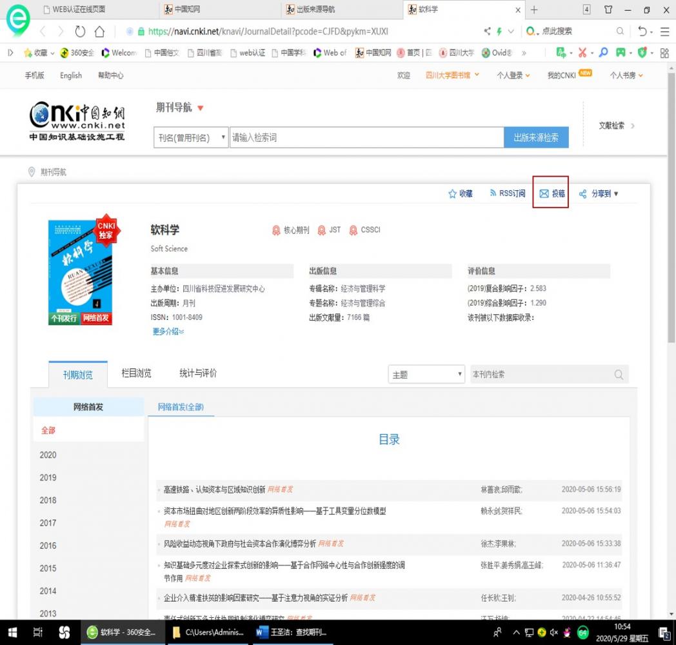Click the 投稿 envelope icon
Viewport: 676px width, 645px height.
[x=544, y=193]
